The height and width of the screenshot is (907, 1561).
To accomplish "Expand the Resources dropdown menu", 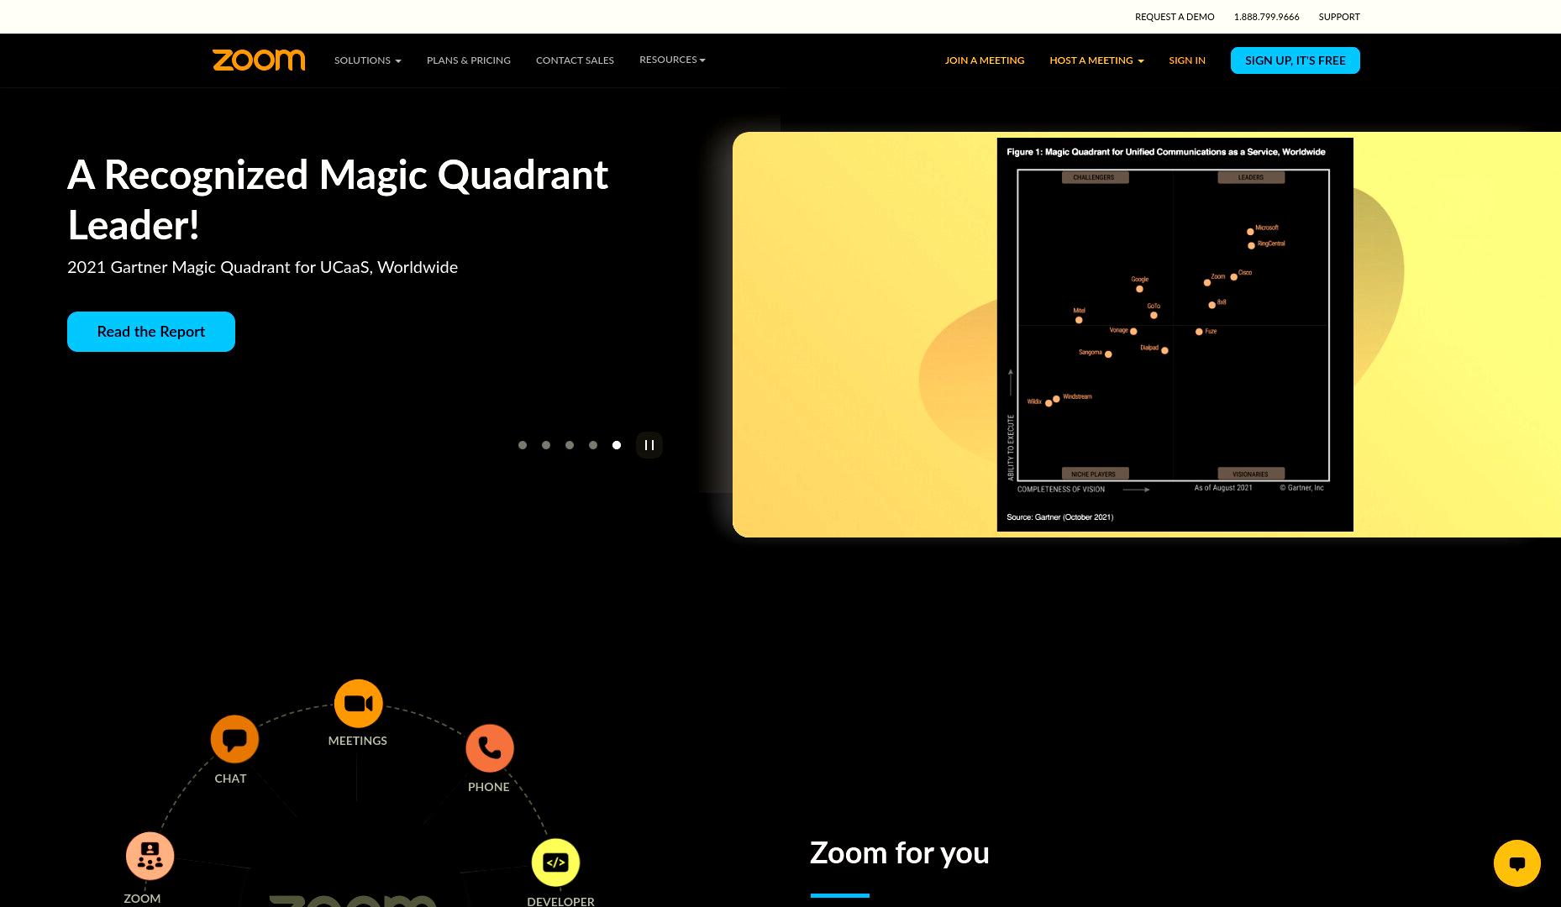I will 672,60.
